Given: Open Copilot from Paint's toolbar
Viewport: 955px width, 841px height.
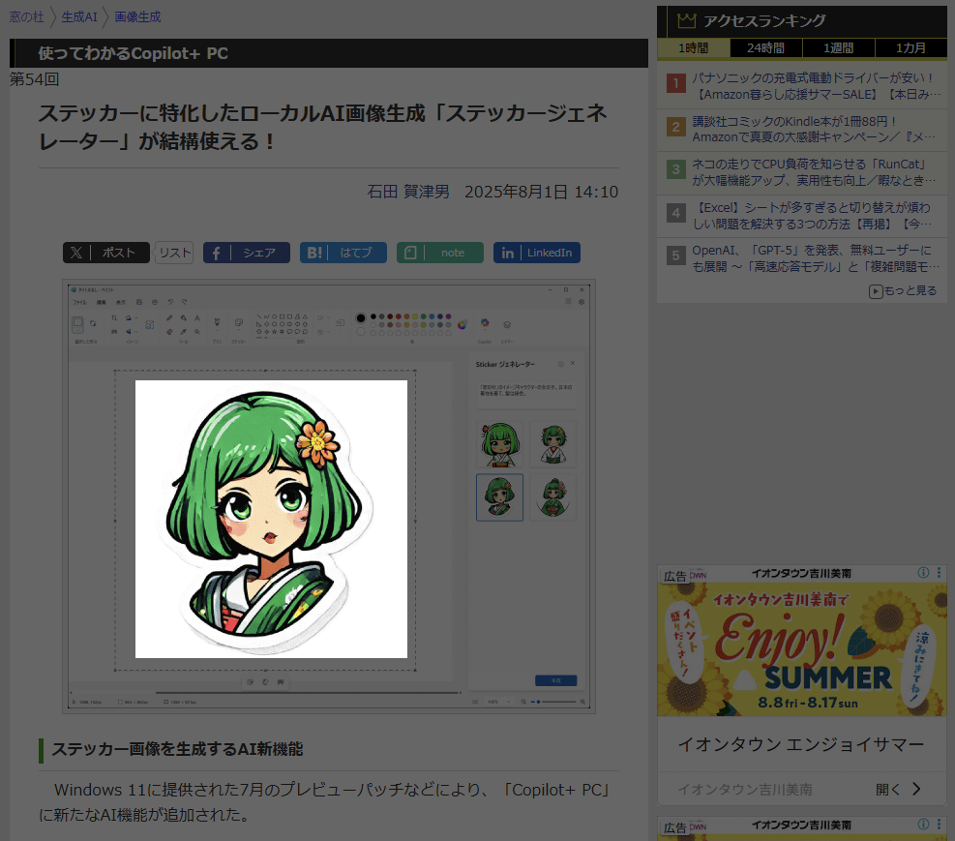Looking at the screenshot, I should (485, 323).
